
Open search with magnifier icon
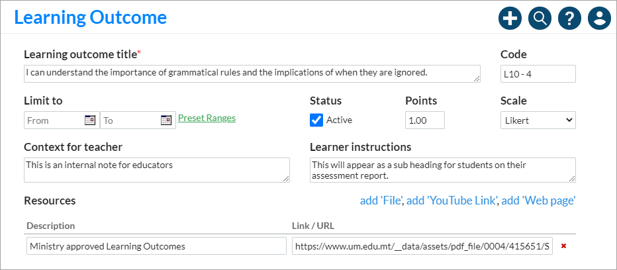click(x=540, y=18)
